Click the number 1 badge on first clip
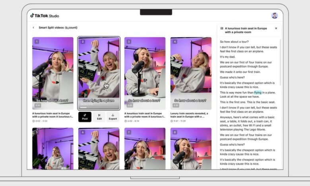Image resolution: width=310 pixels, height=186 pixels. click(37, 42)
